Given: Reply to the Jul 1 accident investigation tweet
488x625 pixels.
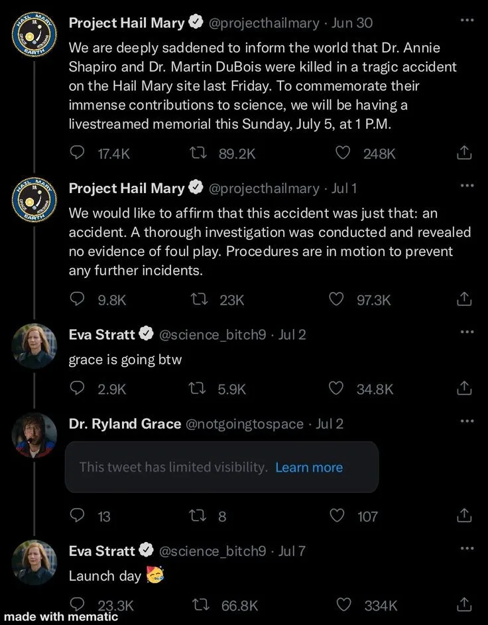Looking at the screenshot, I should tap(78, 300).
